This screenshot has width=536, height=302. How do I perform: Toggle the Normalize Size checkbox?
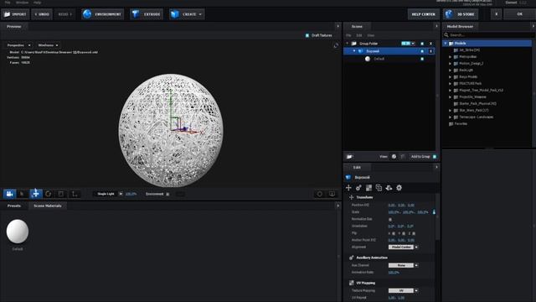pyautogui.click(x=390, y=219)
